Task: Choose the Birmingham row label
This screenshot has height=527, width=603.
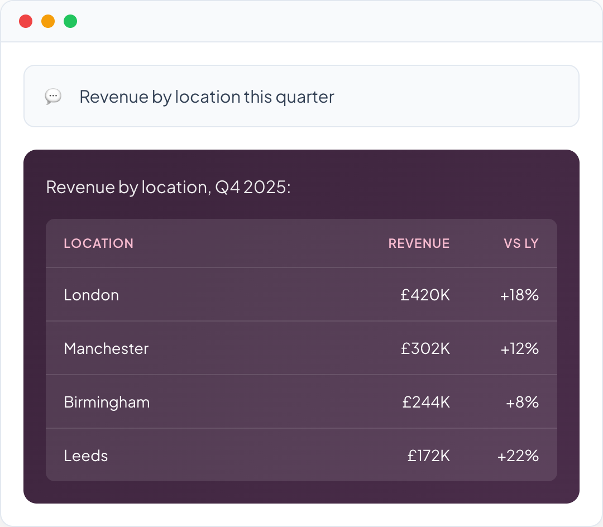Action: pos(107,402)
